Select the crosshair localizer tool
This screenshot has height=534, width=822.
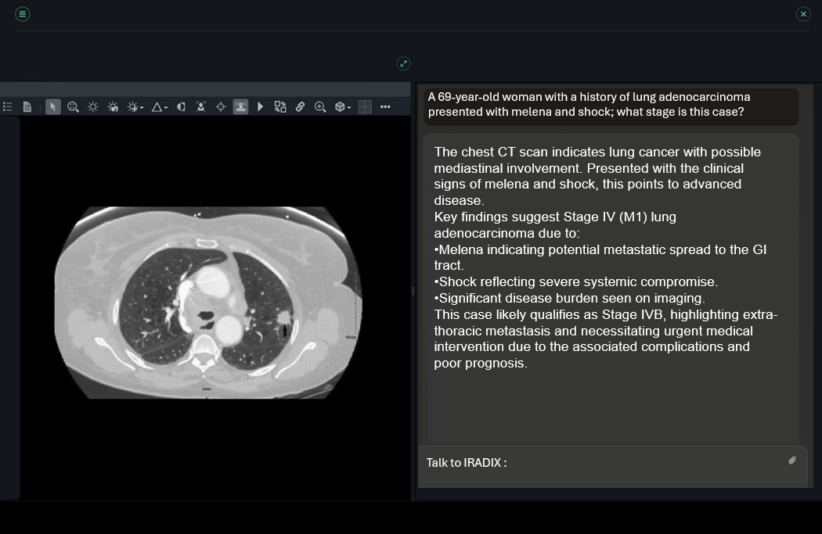[x=221, y=106]
